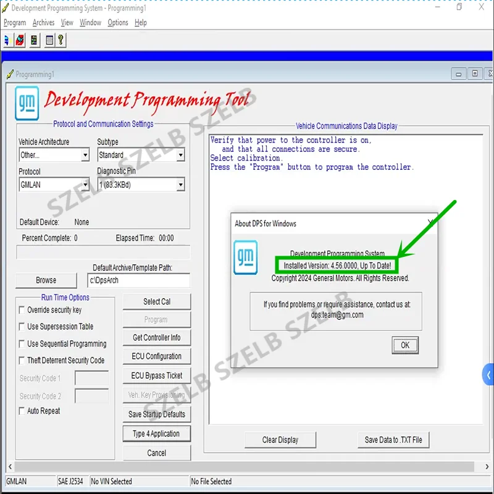
Task: Minimize the Programming1 child window
Action: [459, 74]
